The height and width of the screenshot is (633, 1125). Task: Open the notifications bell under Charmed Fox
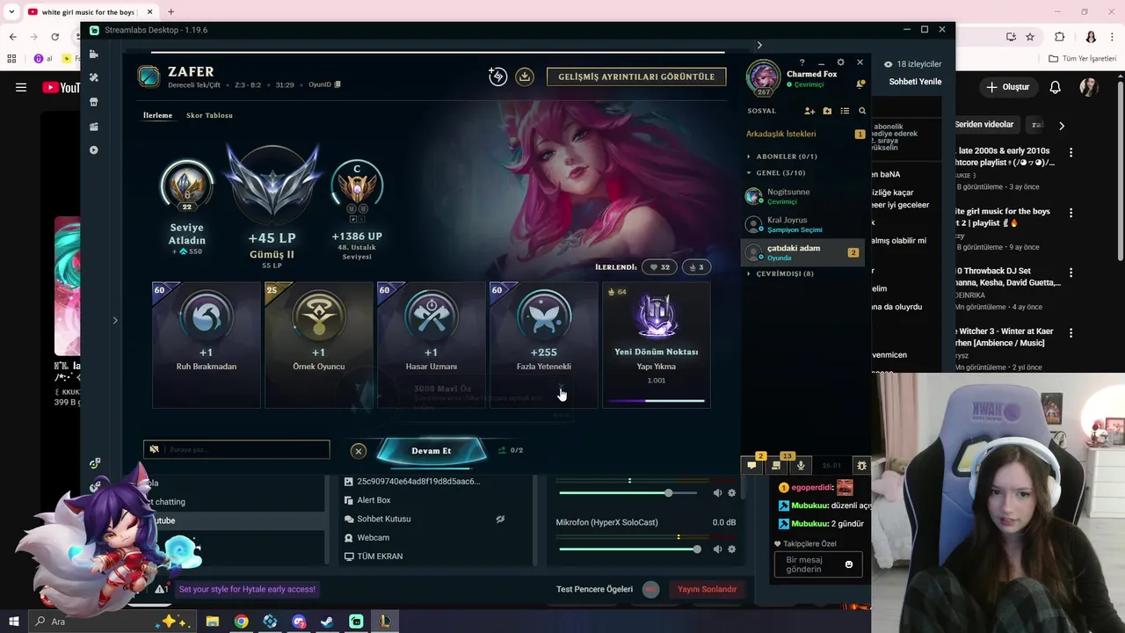point(860,84)
